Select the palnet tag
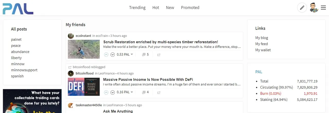The width and height of the screenshot is (329, 113). pyautogui.click(x=16, y=39)
